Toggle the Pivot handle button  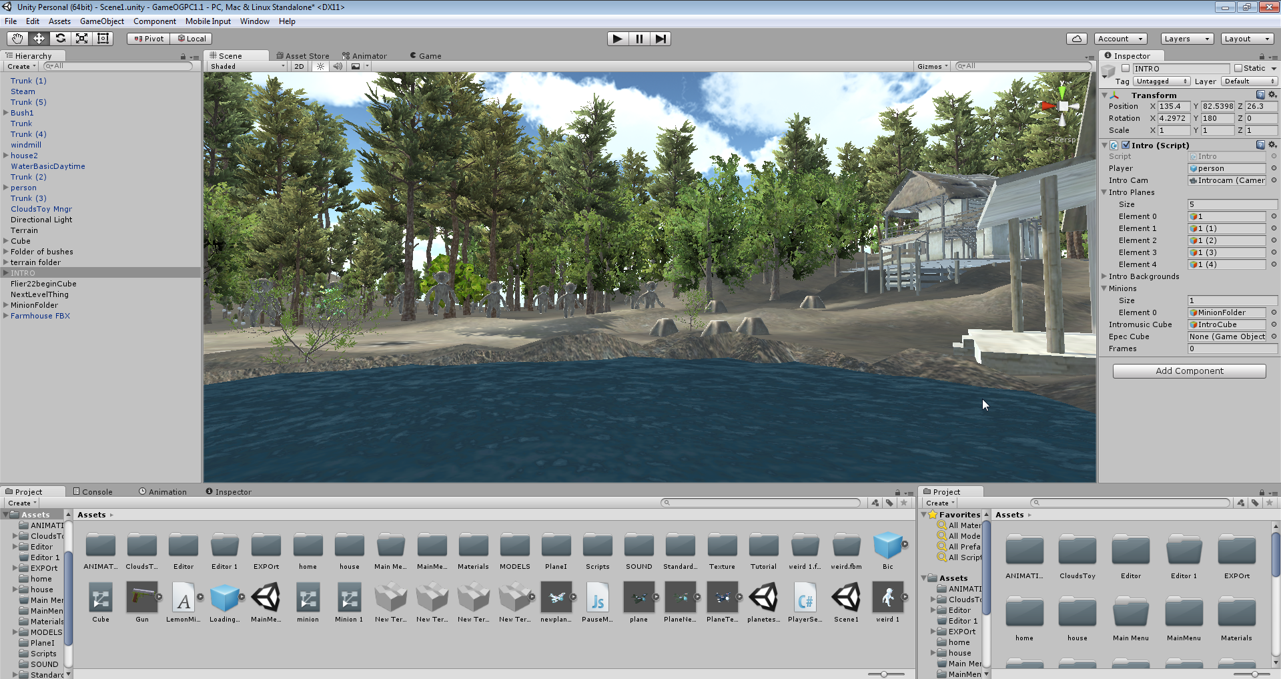pyautogui.click(x=149, y=39)
